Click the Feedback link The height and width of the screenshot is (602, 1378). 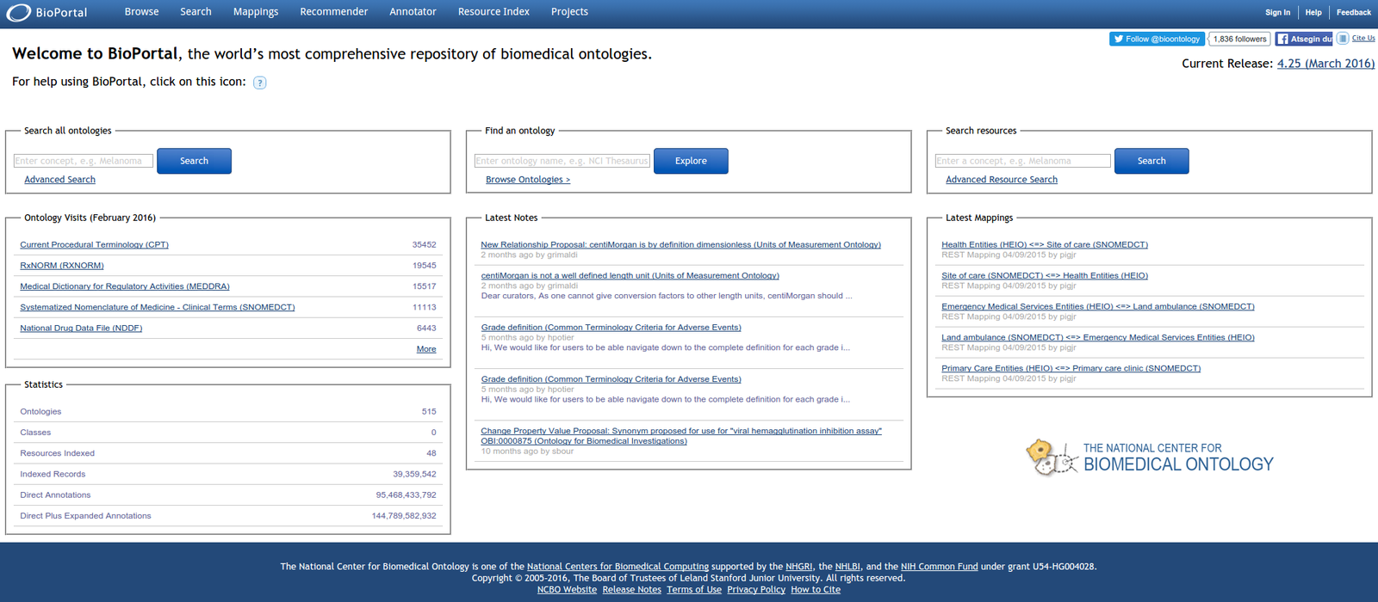1353,13
